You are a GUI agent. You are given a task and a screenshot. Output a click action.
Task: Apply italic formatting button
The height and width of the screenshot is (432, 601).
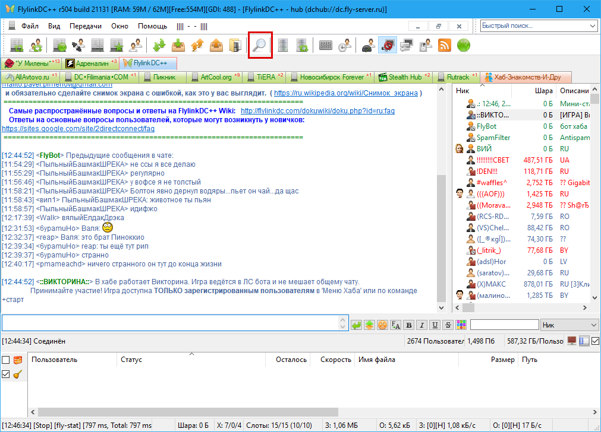coord(422,325)
